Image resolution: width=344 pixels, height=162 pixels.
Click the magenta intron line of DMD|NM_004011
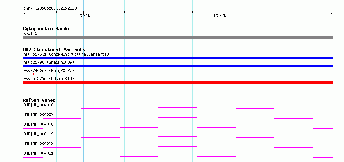(x=178, y=157)
